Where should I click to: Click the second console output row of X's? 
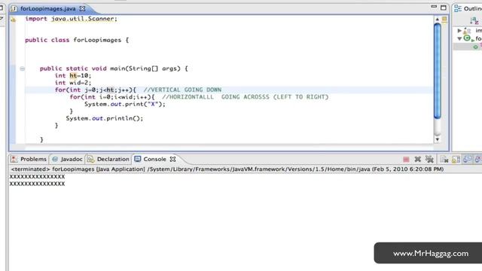pyautogui.click(x=37, y=184)
